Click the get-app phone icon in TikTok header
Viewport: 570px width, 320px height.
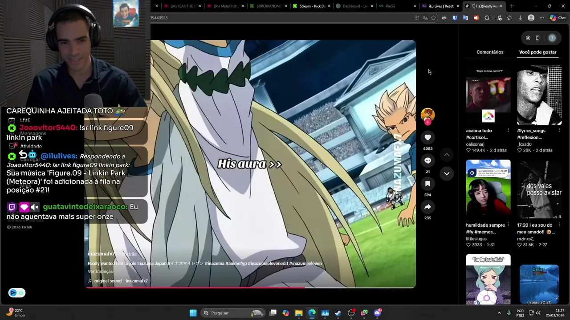pos(537,38)
